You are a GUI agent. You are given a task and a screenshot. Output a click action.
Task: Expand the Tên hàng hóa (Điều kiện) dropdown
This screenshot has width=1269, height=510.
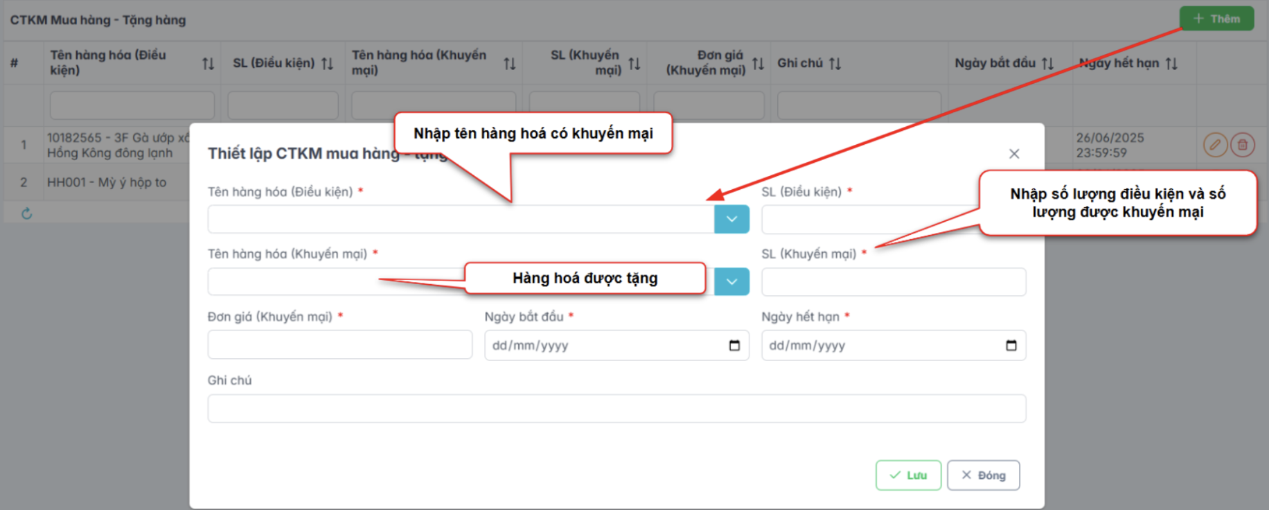tap(731, 219)
